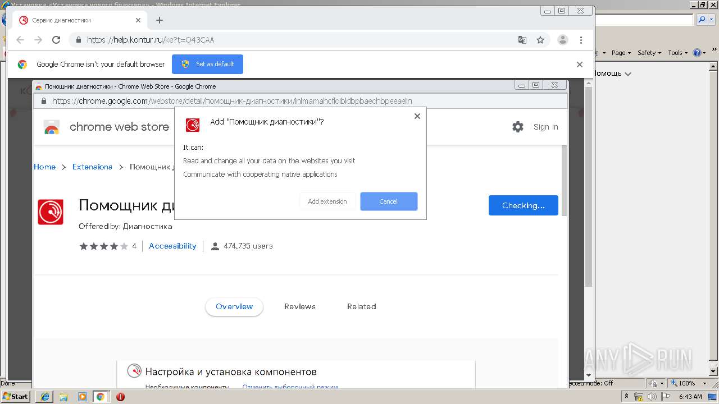Select the Сервис диагностики tab

tap(80, 20)
